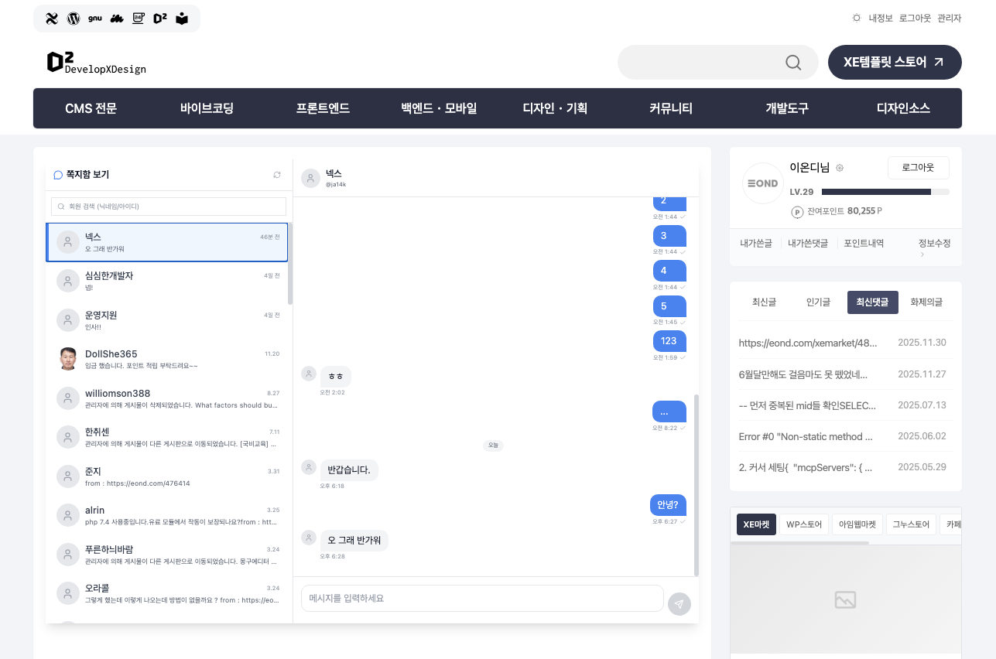996x659 pixels.
Task: Open conversation with 심심한개발자
Action: 166,281
